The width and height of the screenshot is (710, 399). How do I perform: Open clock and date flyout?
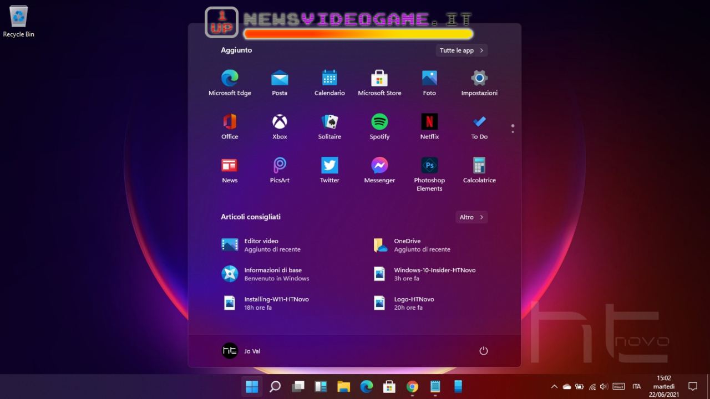pos(663,386)
